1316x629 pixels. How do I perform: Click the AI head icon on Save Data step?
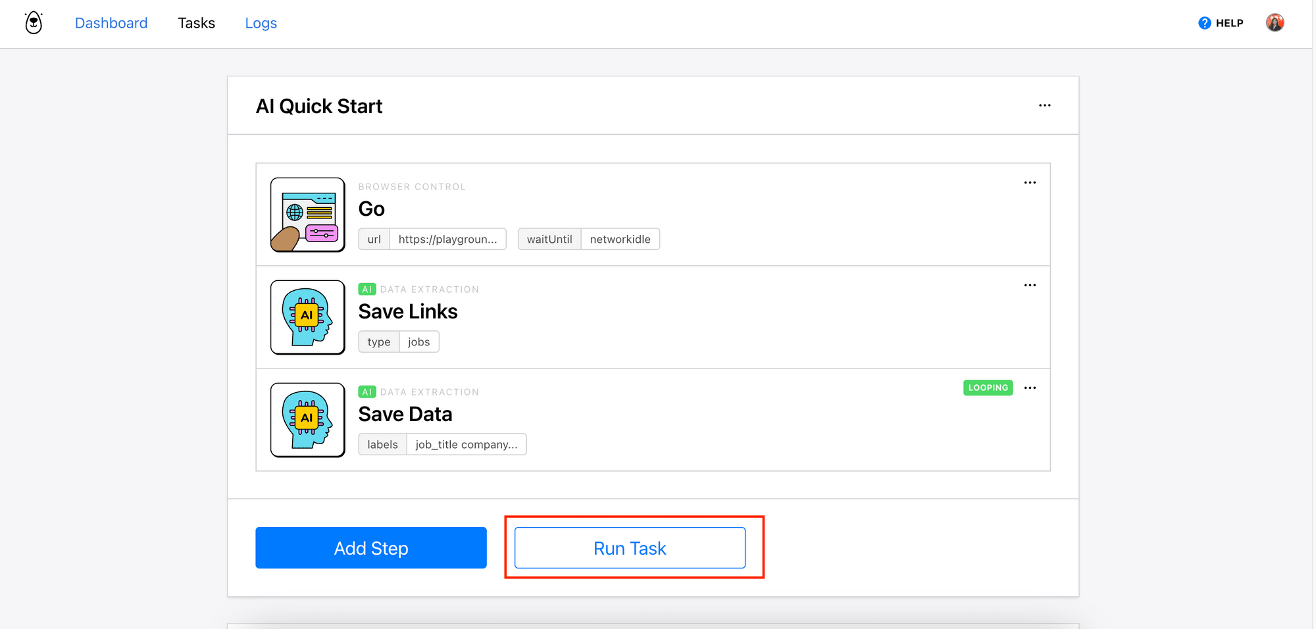(x=307, y=420)
